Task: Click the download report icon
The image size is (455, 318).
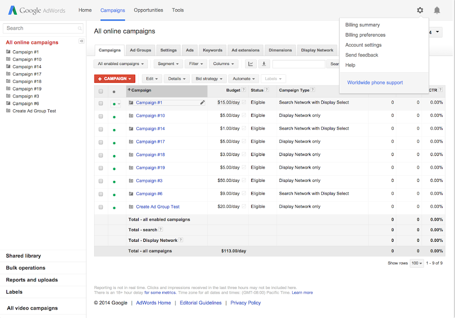Action: (x=264, y=64)
